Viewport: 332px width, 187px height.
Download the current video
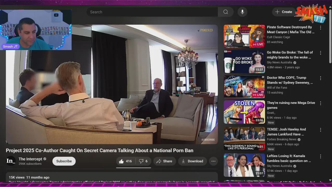pyautogui.click(x=192, y=161)
